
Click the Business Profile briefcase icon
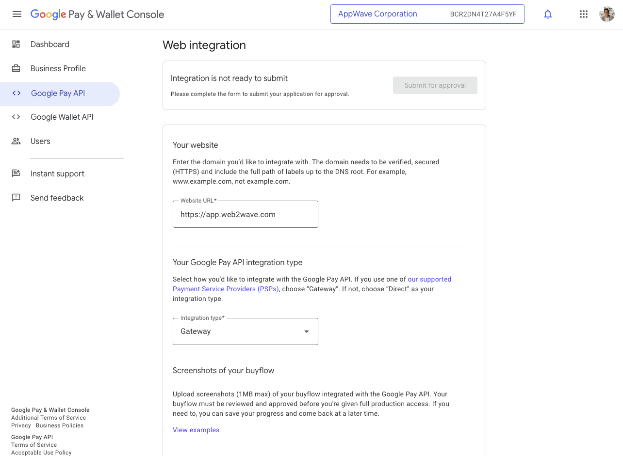click(16, 68)
